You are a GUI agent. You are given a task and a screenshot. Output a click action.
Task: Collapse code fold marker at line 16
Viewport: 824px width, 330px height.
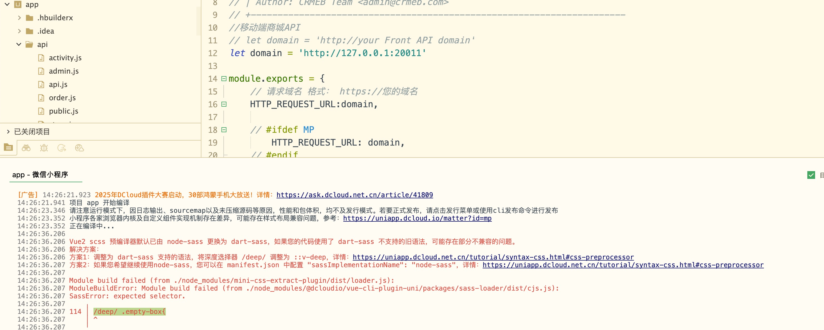tap(224, 104)
